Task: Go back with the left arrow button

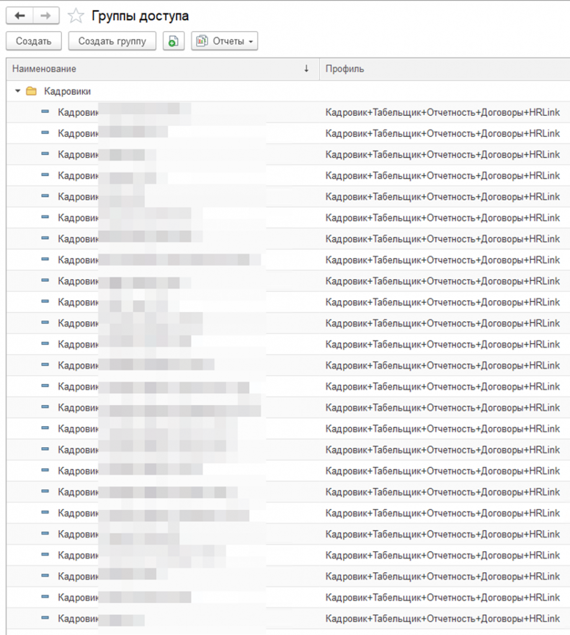Action: [19, 16]
